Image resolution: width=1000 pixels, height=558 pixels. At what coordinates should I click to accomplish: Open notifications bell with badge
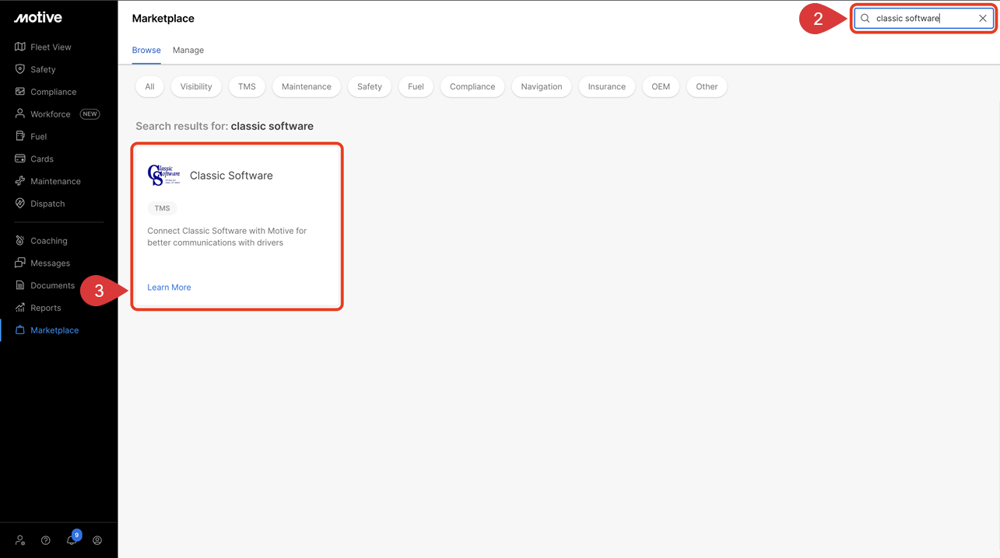[72, 539]
